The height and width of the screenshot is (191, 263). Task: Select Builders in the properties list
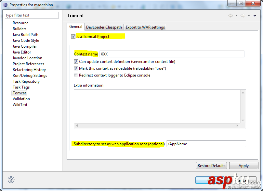click(20, 29)
